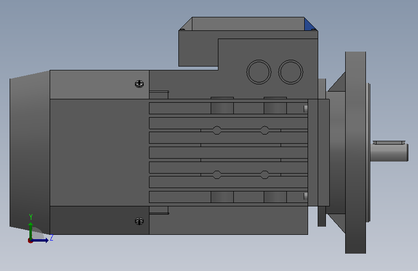Screen dimensions: 418x271
Task: Select the motor output shaft
Action: (389, 152)
